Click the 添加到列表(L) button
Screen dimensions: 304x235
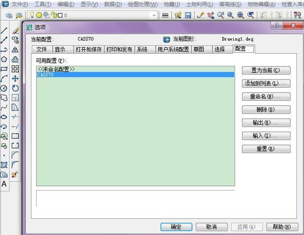266,84
